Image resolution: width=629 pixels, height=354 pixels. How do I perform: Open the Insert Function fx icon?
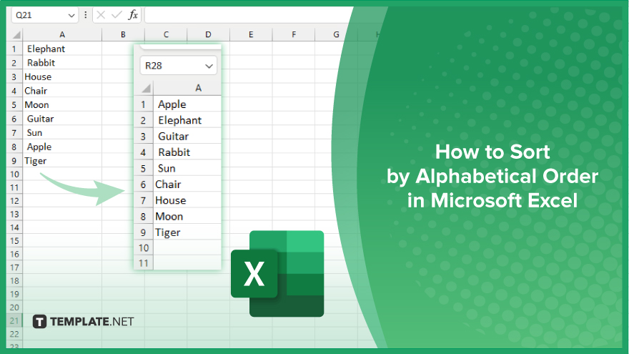click(133, 15)
